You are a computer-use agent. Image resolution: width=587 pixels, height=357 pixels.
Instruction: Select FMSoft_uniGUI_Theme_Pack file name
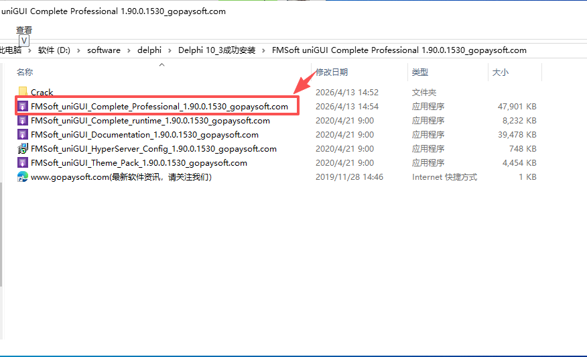pos(139,163)
